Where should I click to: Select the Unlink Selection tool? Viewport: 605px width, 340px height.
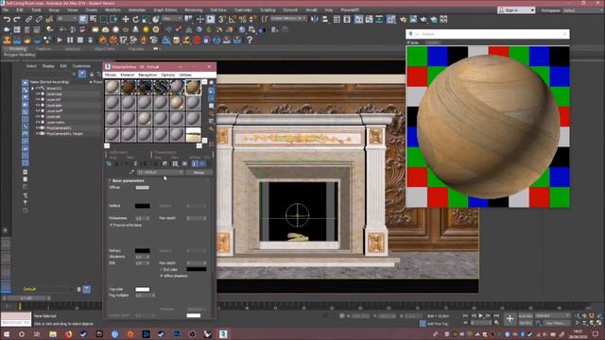coord(39,19)
